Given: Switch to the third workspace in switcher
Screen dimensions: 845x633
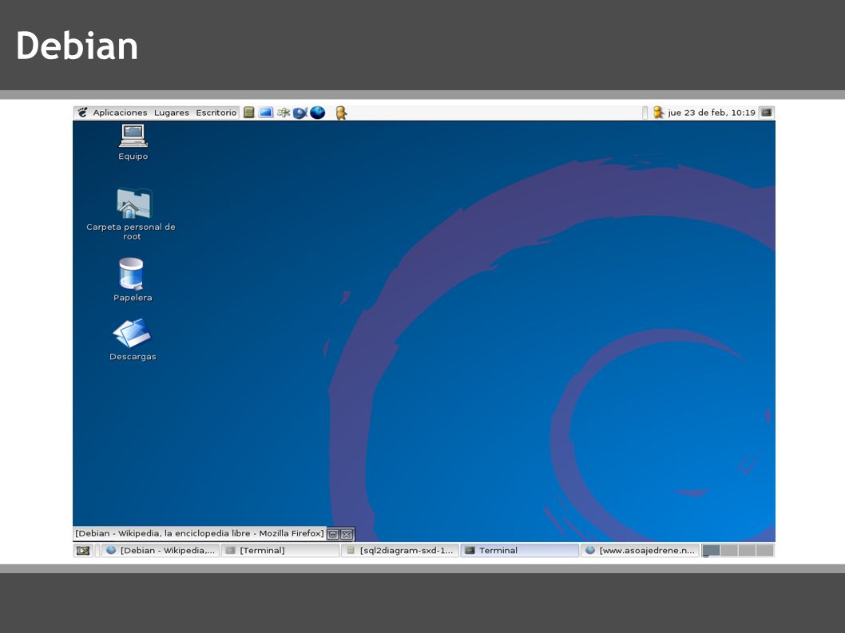Looking at the screenshot, I should coord(747,551).
